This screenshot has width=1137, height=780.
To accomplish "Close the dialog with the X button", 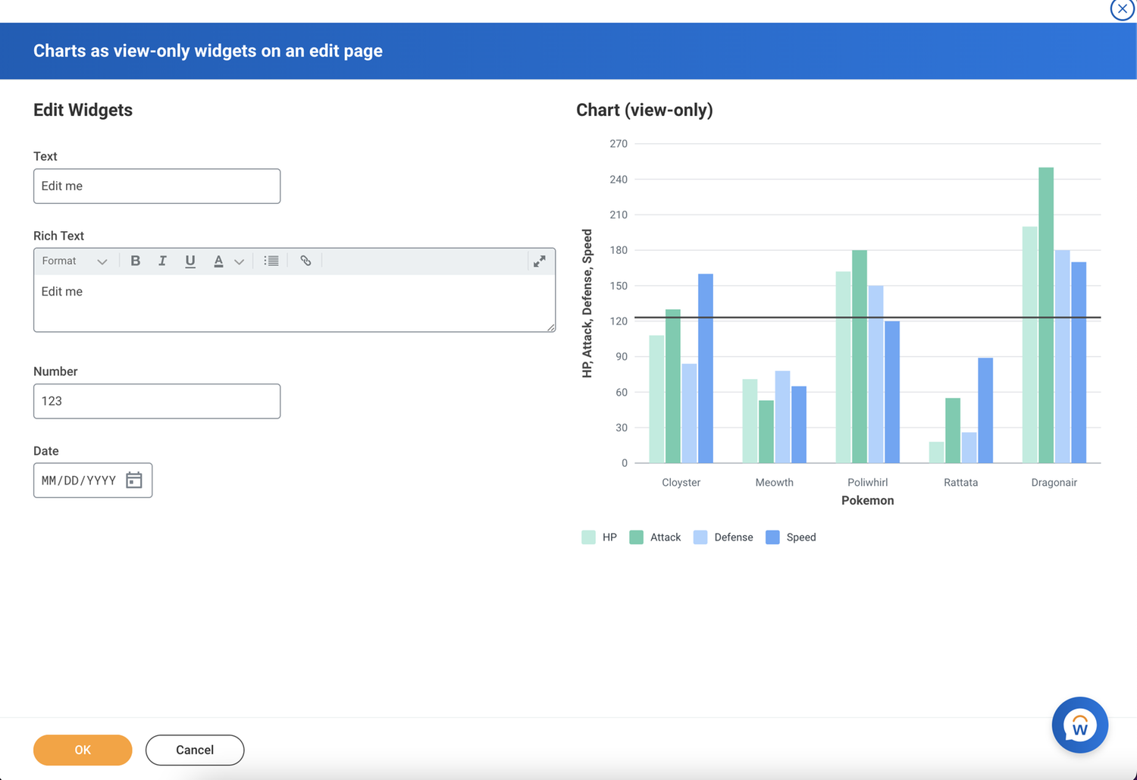I will [1122, 10].
